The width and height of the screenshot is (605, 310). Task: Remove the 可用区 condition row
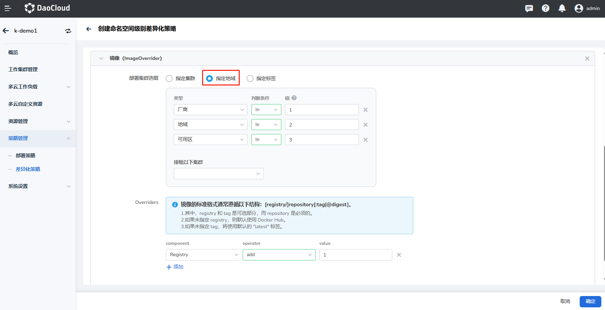[x=365, y=140]
